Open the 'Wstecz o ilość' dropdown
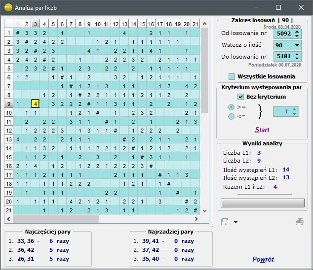Screen dimensions: 313x270 (297, 45)
